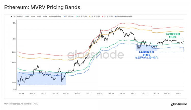
Task: Click the May '20 x-axis label
Action: (66, 93)
